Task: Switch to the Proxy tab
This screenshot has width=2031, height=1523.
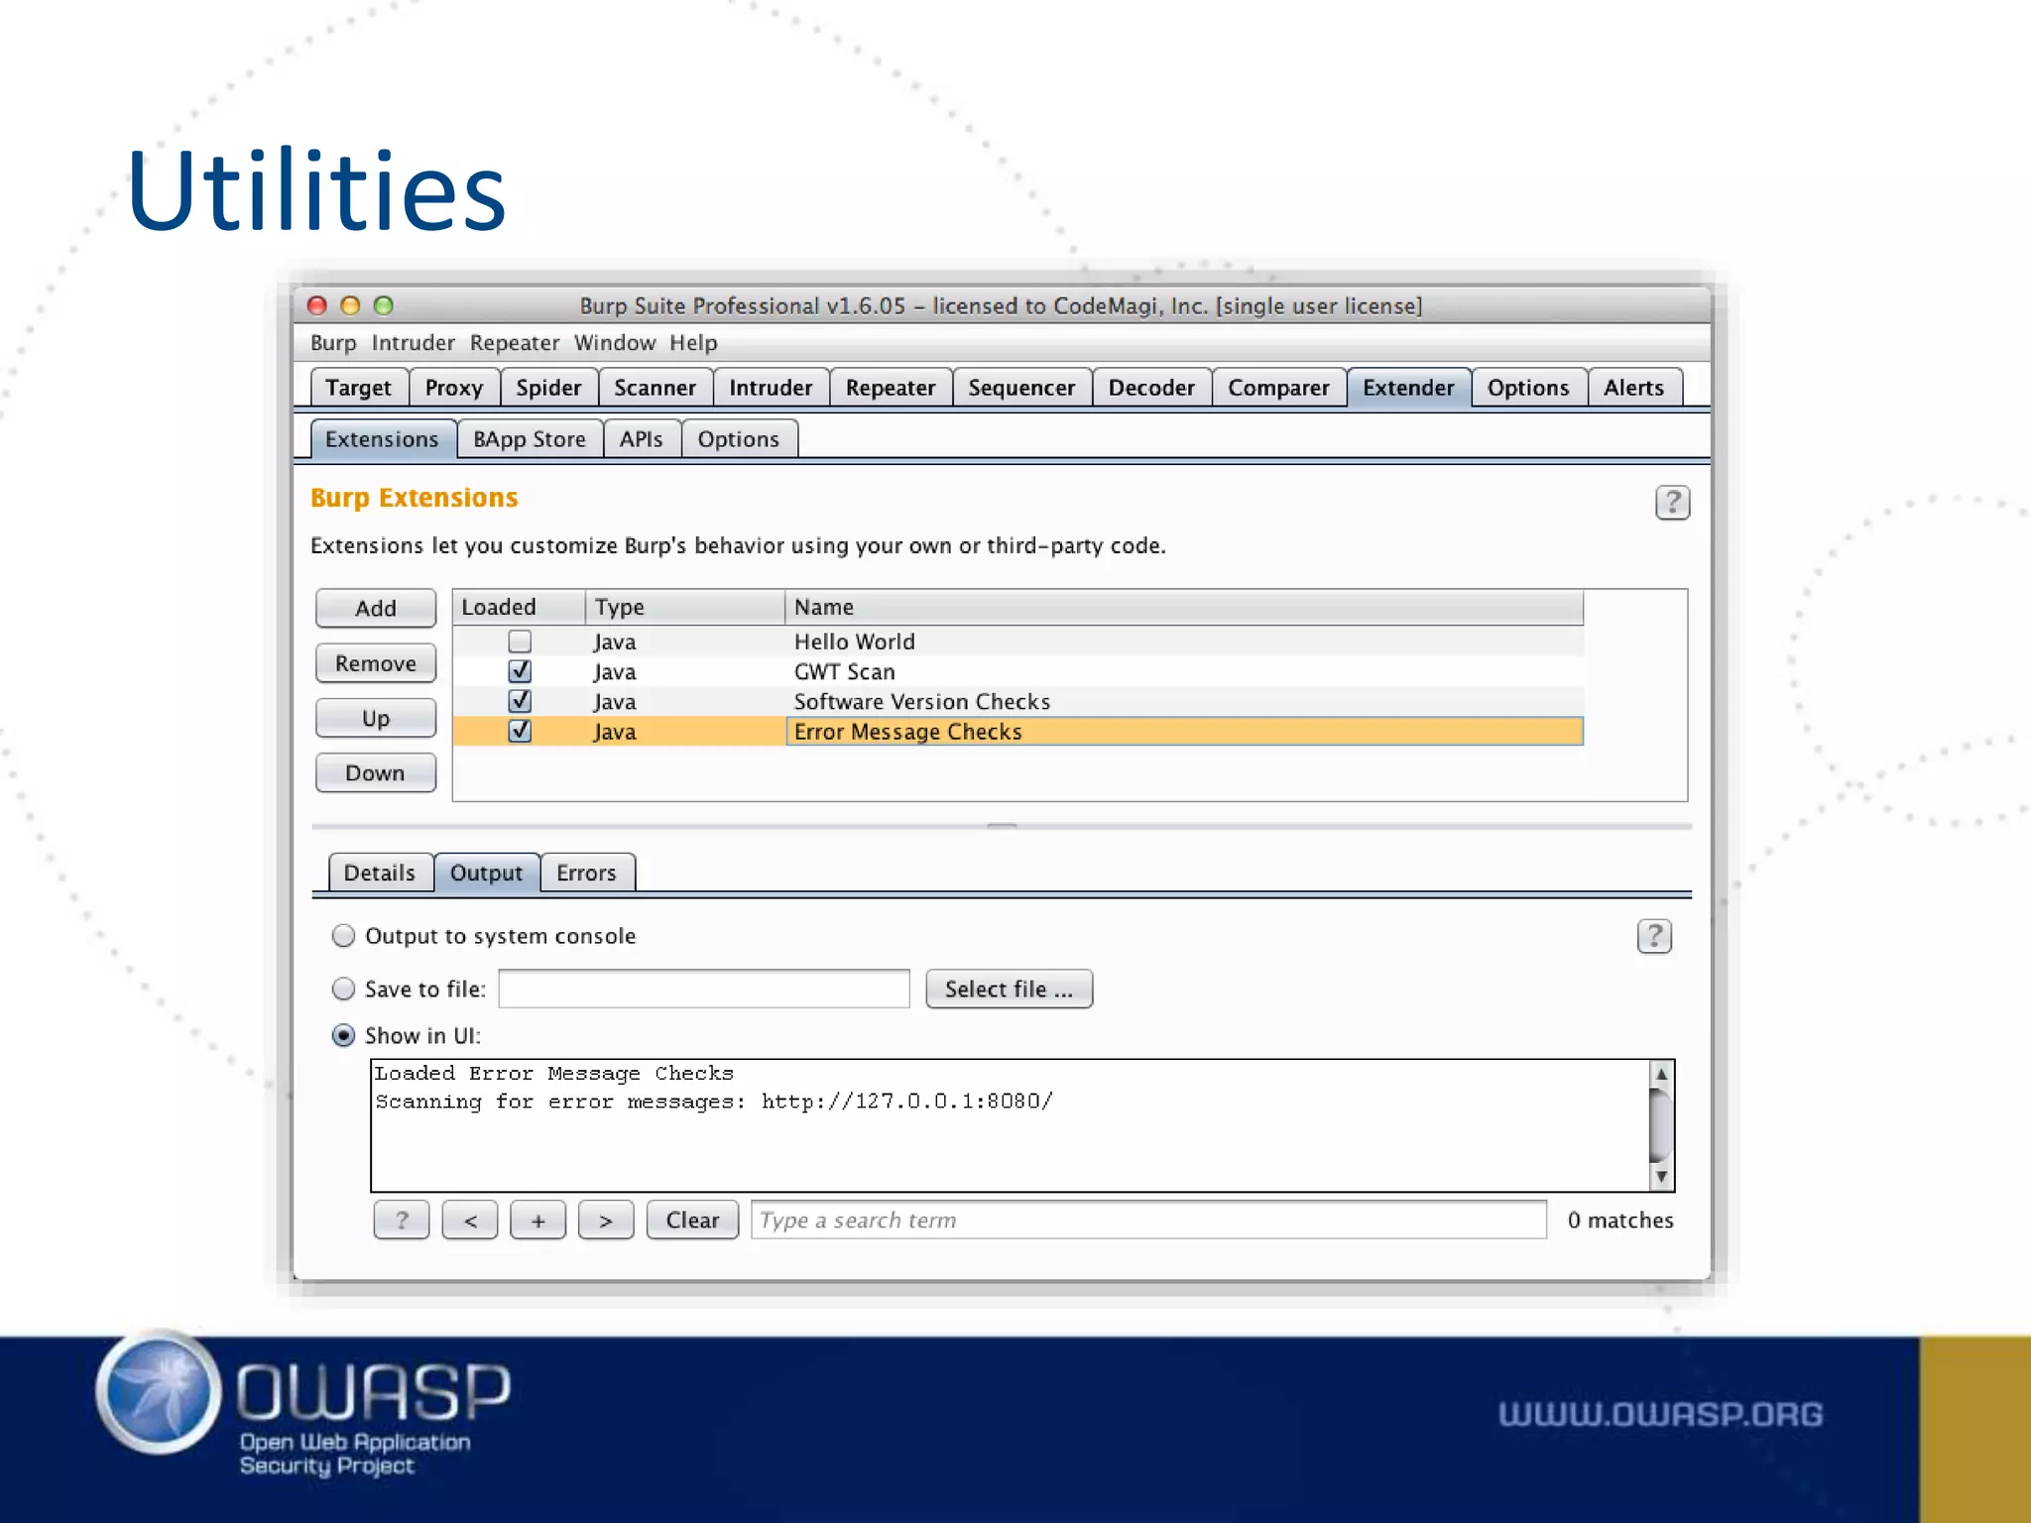Action: click(x=454, y=388)
